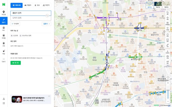Register company or school address link

coord(25,36)
